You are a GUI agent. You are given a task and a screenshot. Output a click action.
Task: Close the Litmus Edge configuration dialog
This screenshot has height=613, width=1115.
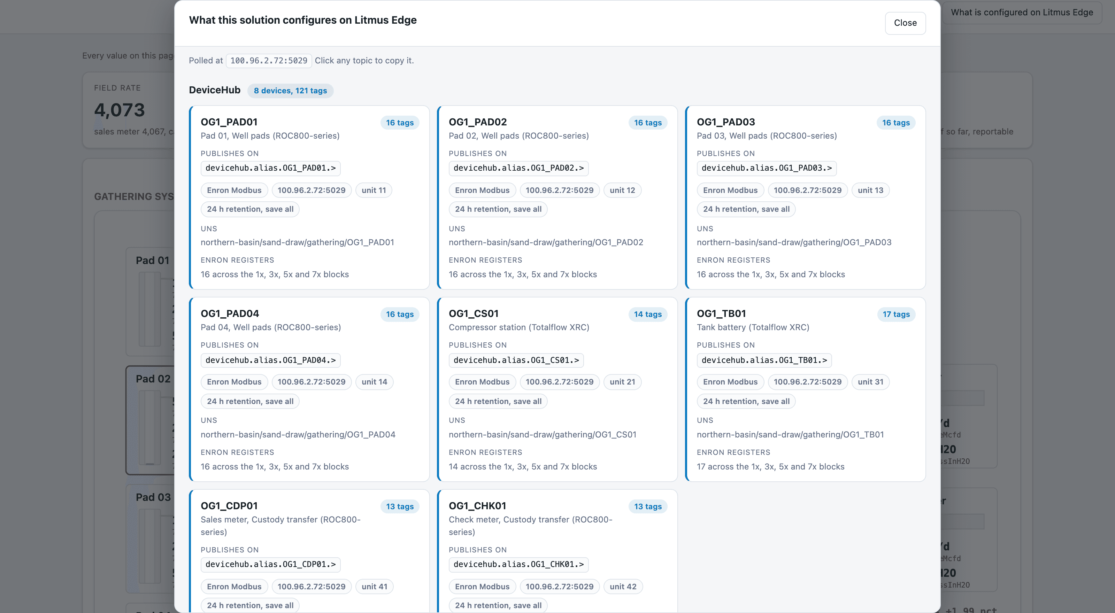[905, 23]
